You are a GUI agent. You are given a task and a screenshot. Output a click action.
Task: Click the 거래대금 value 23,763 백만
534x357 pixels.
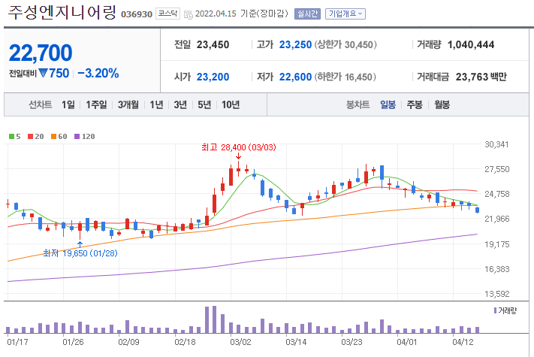pos(481,77)
